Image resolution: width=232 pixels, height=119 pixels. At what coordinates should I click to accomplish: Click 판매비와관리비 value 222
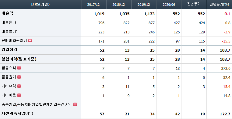point(152,41)
